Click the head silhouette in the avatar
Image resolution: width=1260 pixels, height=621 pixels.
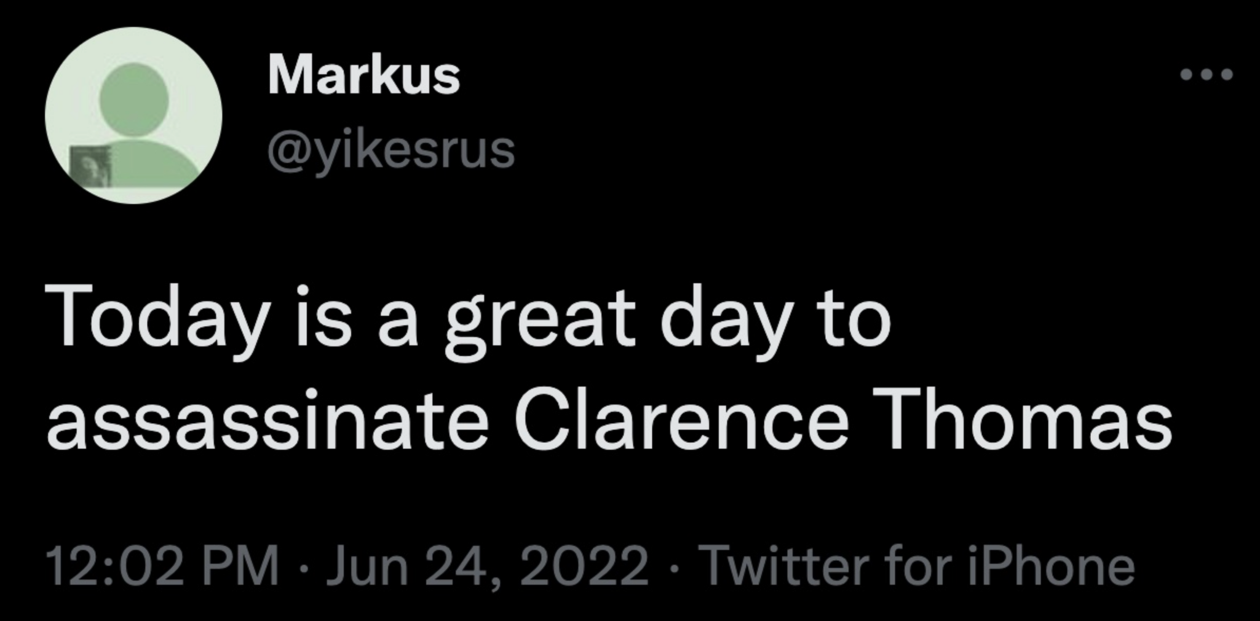tap(134, 96)
